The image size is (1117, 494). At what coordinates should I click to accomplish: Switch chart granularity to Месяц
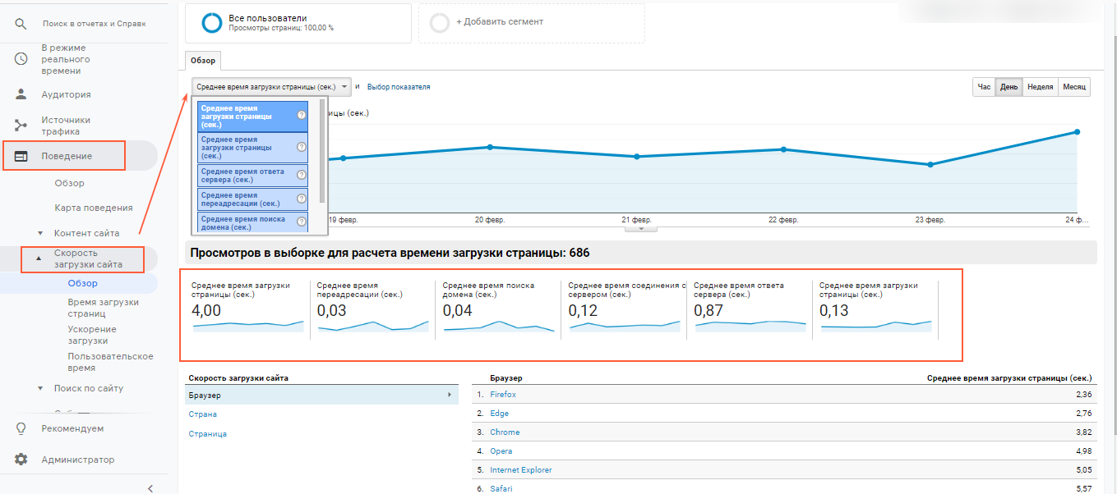[1073, 87]
